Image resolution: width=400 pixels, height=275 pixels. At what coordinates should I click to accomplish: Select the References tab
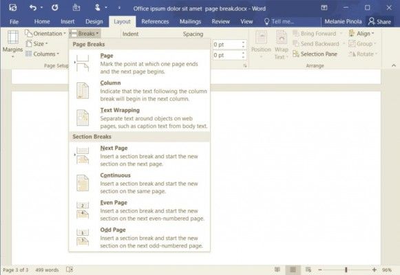155,21
